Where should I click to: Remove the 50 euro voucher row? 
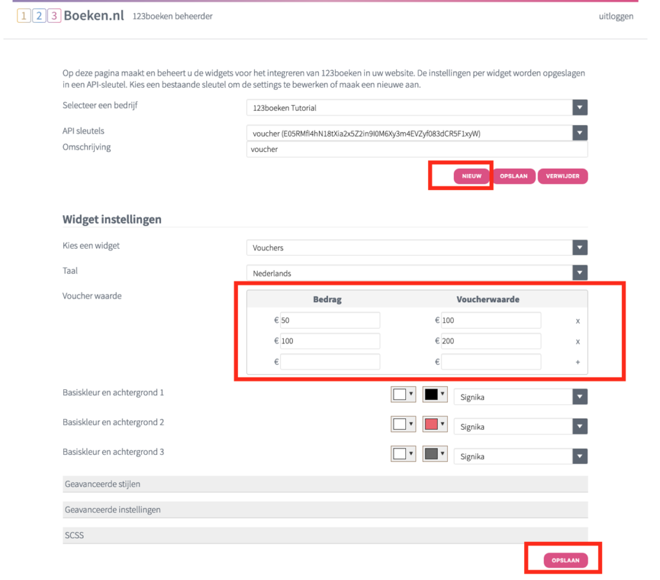[577, 321]
